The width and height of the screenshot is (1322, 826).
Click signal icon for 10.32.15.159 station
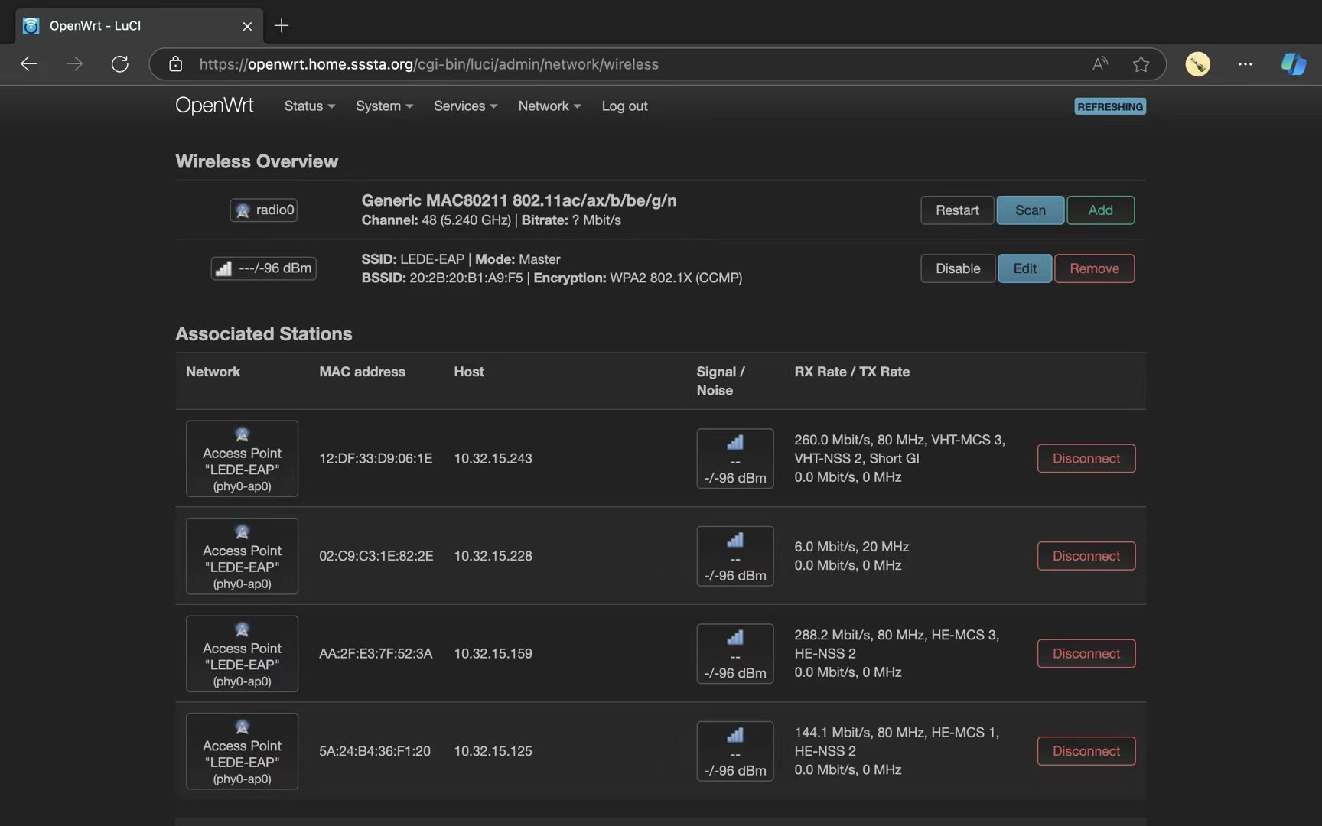pyautogui.click(x=734, y=653)
